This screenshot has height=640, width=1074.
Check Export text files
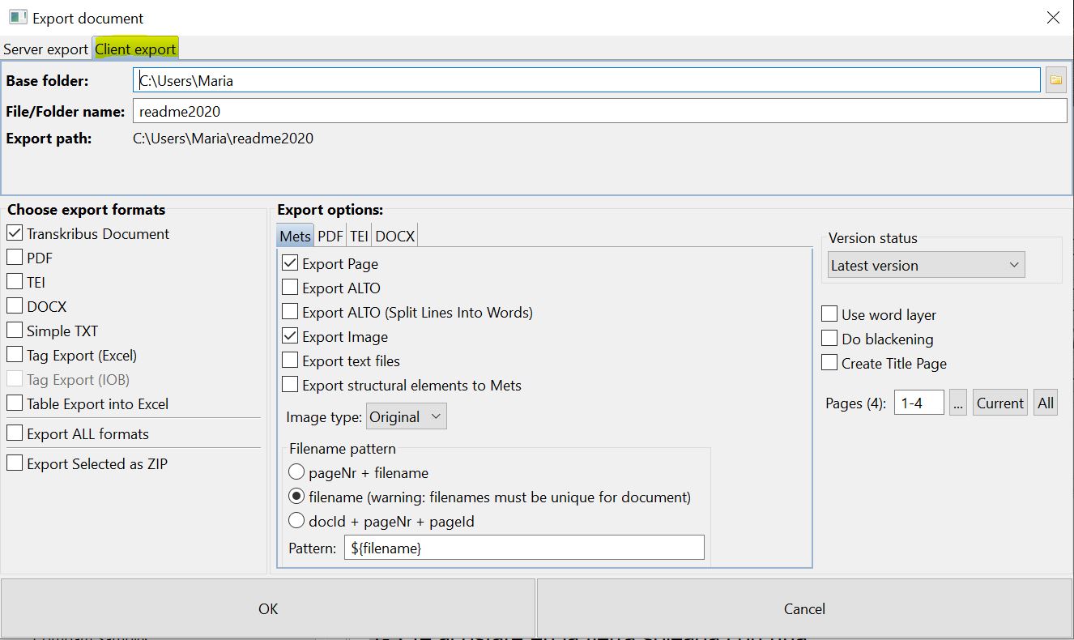290,361
